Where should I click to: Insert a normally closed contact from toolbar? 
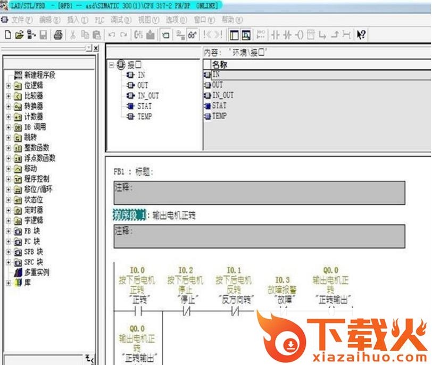(287, 35)
